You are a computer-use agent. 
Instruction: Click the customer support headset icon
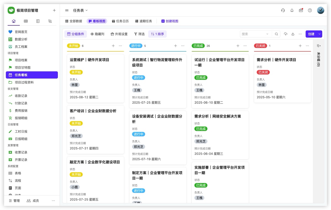coord(283,10)
